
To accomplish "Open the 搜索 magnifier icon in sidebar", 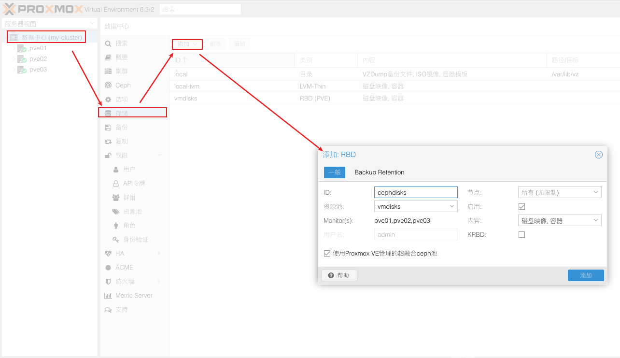I will (x=108, y=43).
